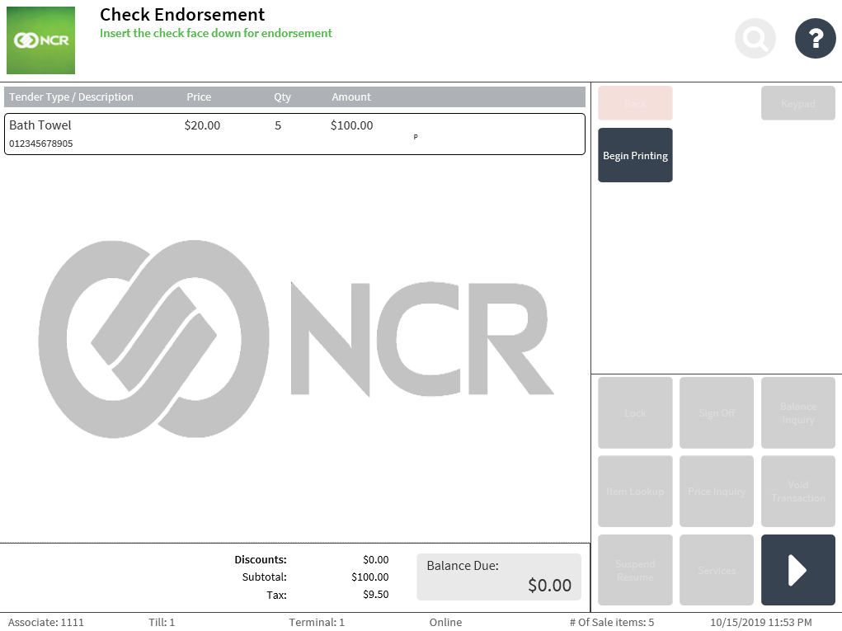The width and height of the screenshot is (842, 631).
Task: Select the Bath Towel item row
Action: [x=294, y=134]
